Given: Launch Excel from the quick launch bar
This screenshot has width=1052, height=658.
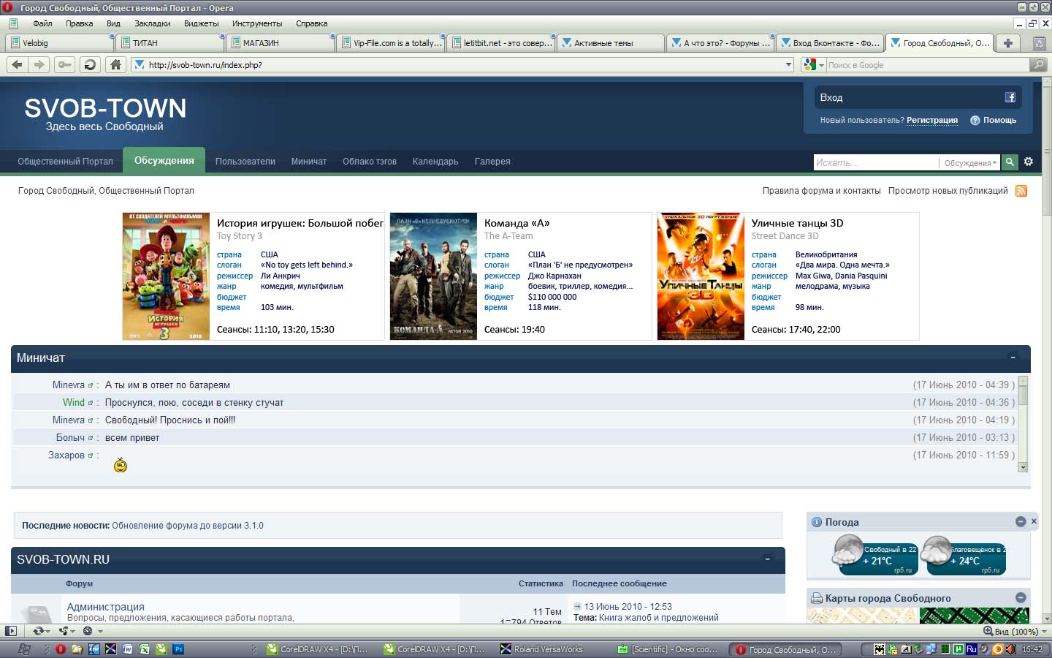Looking at the screenshot, I should 145,648.
